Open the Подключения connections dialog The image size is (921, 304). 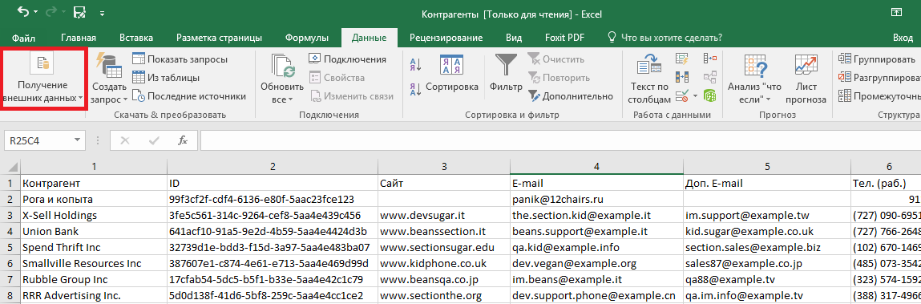click(x=347, y=59)
